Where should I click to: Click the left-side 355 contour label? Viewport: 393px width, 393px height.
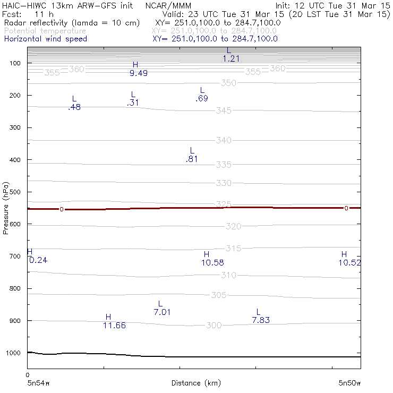(52, 73)
